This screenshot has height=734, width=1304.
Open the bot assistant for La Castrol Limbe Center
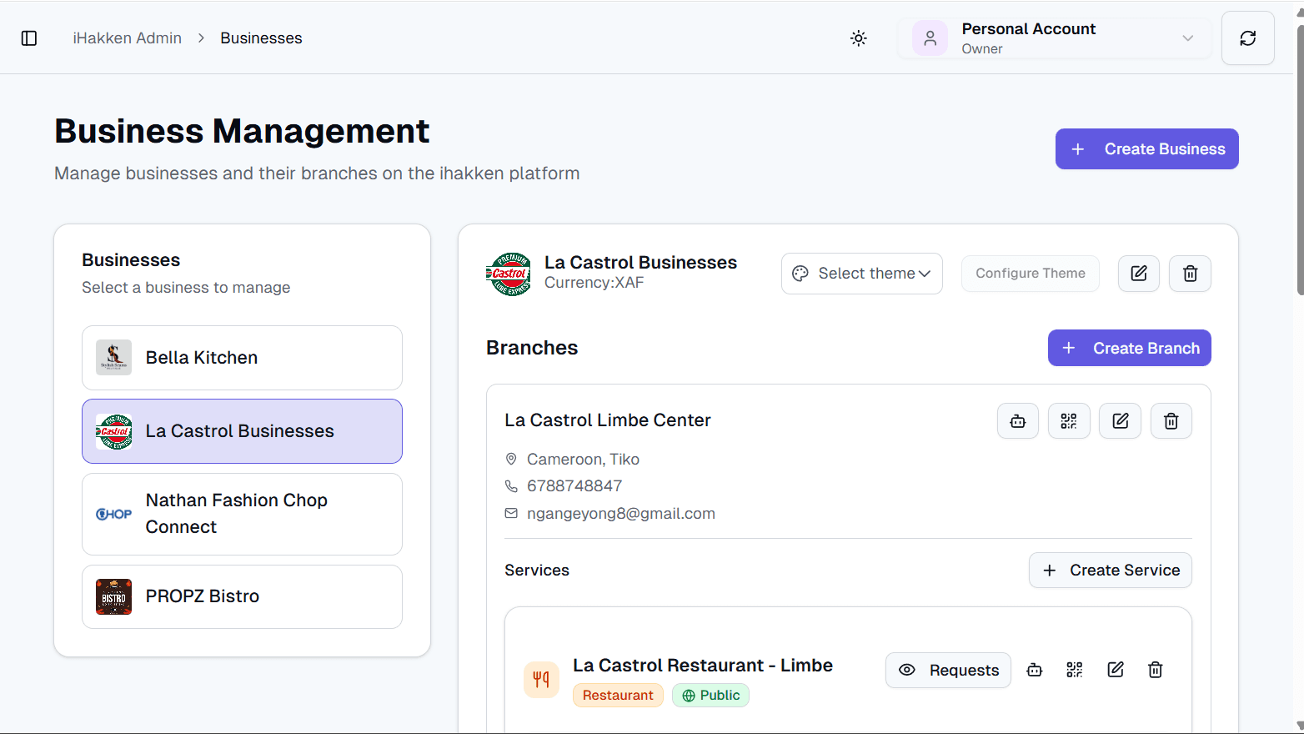click(x=1017, y=420)
